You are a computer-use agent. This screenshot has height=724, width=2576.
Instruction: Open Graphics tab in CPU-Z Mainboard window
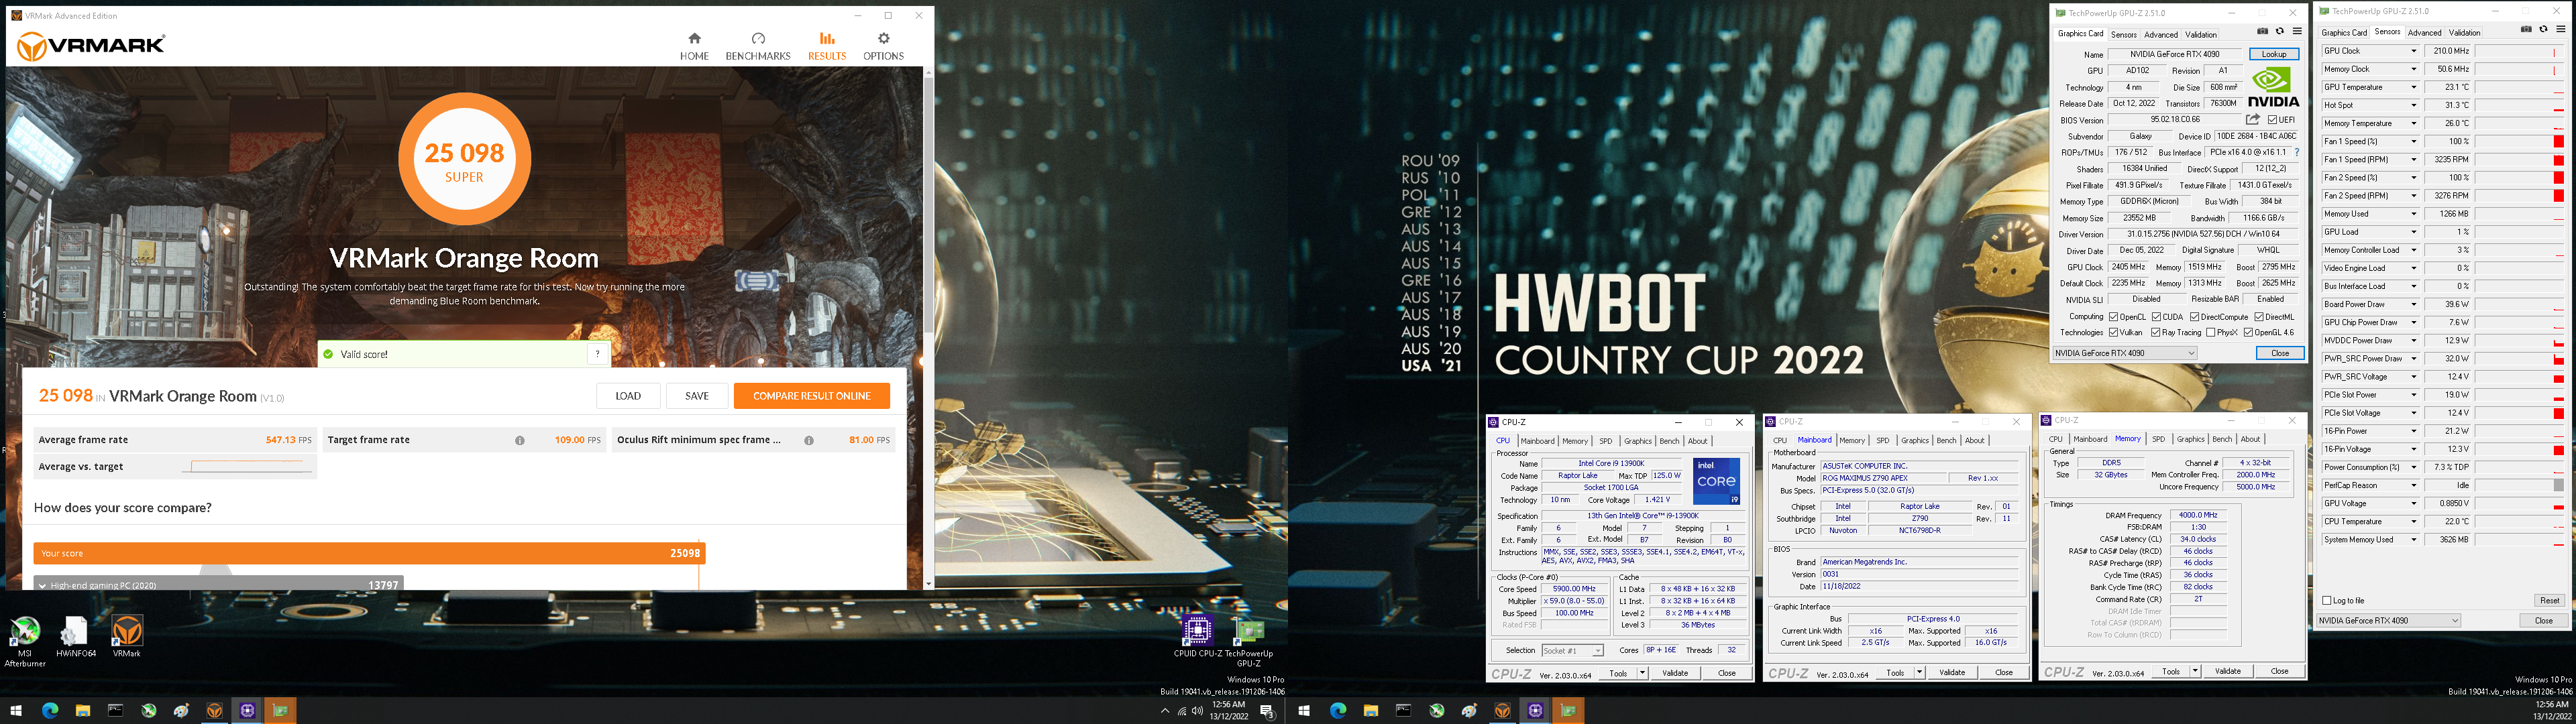click(1915, 441)
